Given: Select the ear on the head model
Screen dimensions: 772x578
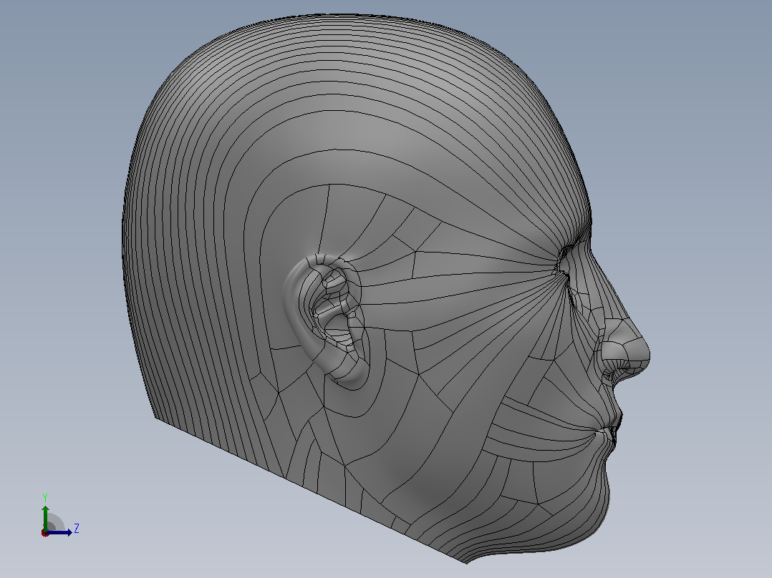Looking at the screenshot, I should (x=327, y=320).
